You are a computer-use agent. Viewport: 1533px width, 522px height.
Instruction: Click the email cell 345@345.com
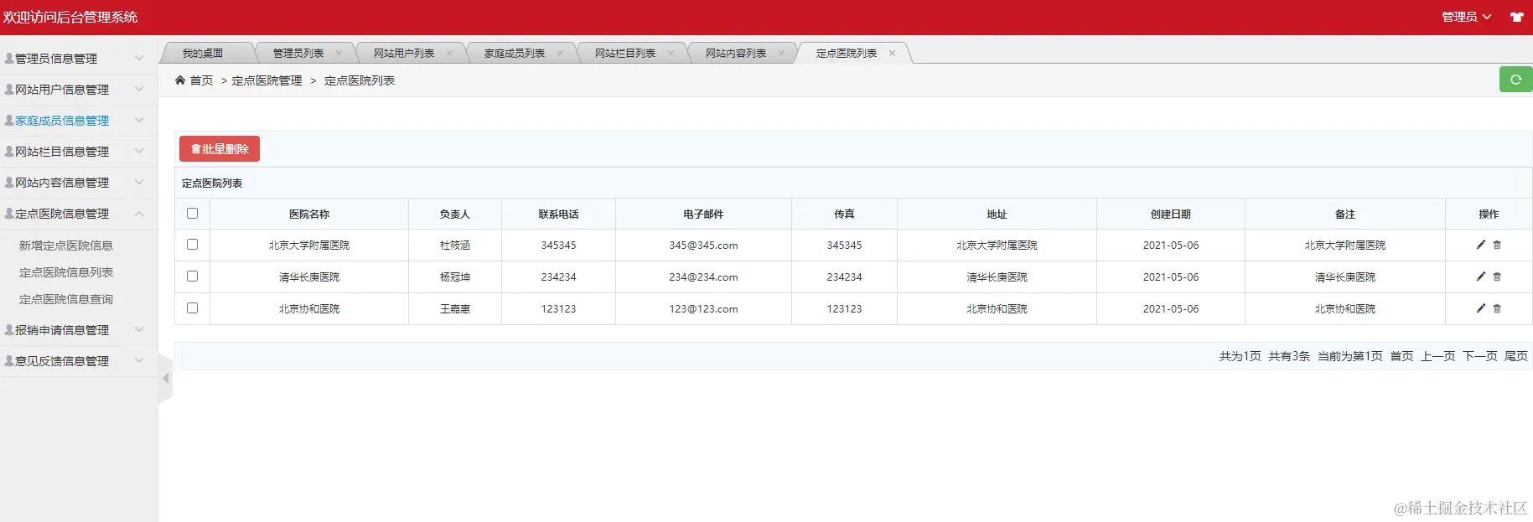[x=703, y=245]
